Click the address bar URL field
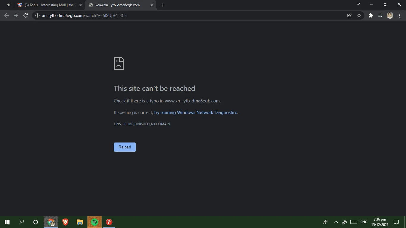The height and width of the screenshot is (228, 406). click(190, 15)
